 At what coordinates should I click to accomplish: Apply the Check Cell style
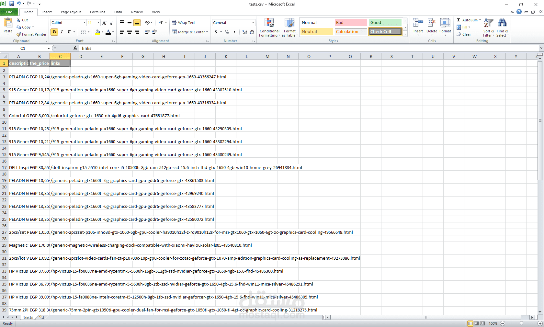(385, 32)
